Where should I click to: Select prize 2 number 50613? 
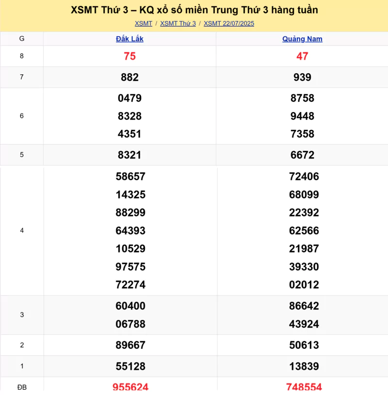coord(304,345)
